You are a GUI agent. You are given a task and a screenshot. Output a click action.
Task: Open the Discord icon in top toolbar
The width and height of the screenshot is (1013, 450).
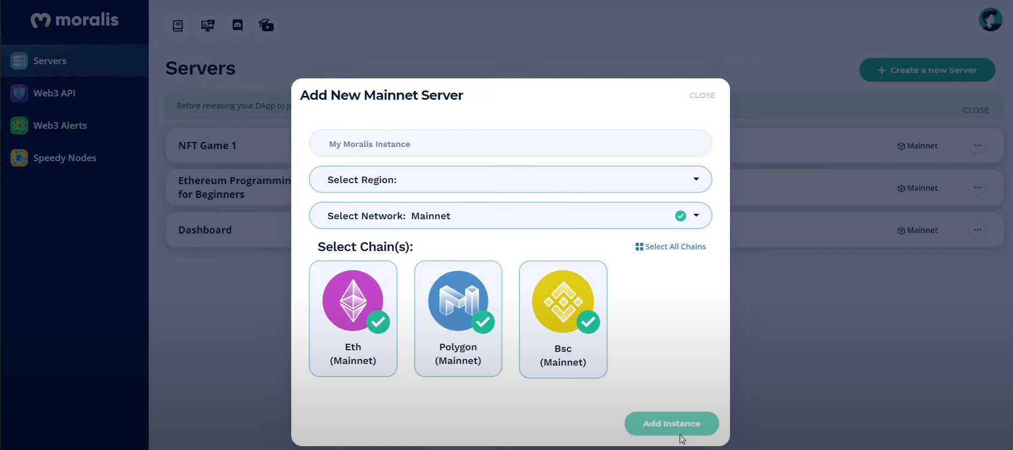click(237, 25)
